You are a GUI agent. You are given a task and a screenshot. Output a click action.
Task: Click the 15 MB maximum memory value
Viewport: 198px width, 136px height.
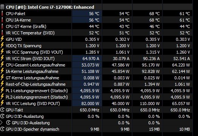pos(154,129)
